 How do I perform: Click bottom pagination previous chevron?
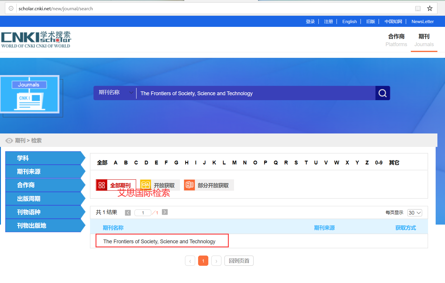click(x=190, y=261)
